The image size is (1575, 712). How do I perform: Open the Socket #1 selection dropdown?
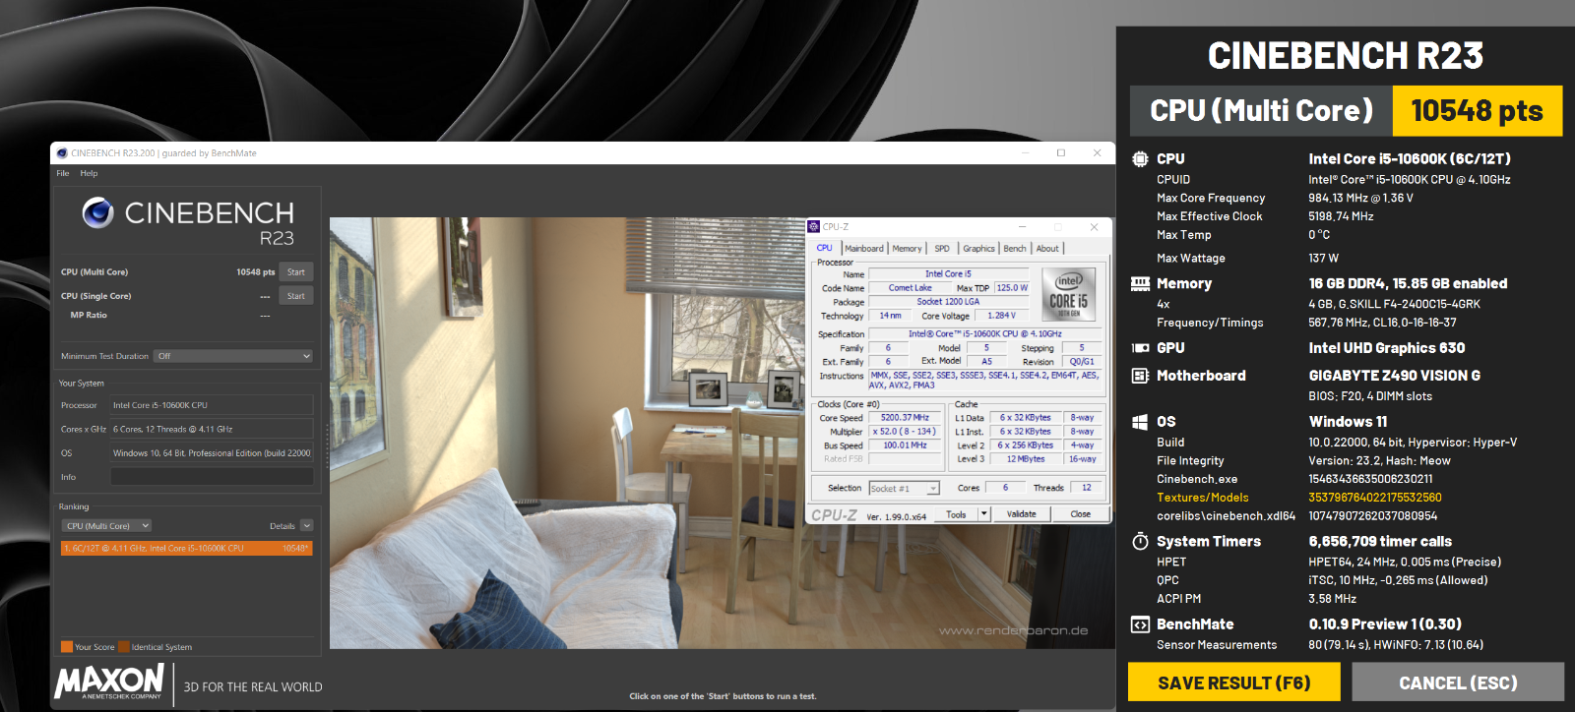904,489
